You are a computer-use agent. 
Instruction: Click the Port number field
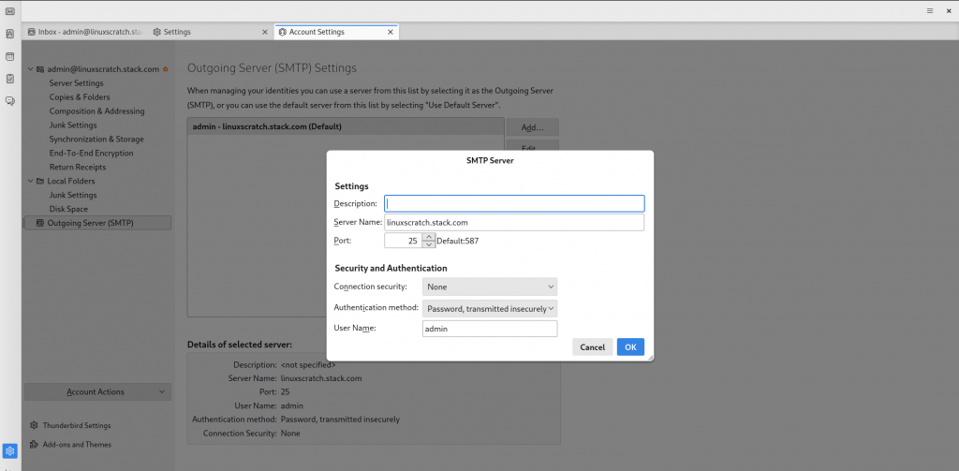[403, 241]
